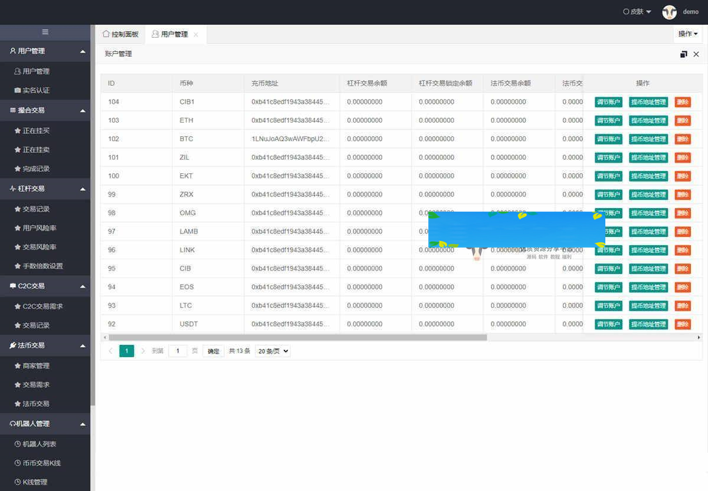The height and width of the screenshot is (491, 708).
Task: Collapse the 杠杆交易 sidebar section
Action: [83, 189]
